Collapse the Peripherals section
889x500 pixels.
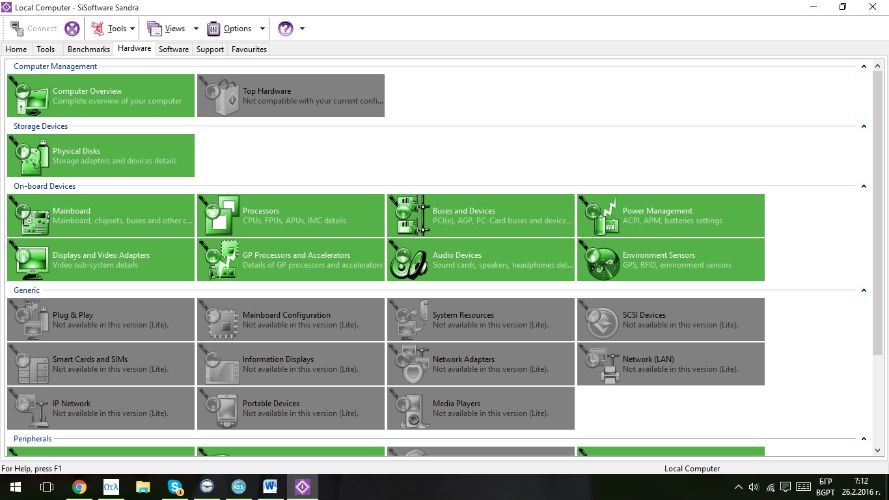point(864,439)
